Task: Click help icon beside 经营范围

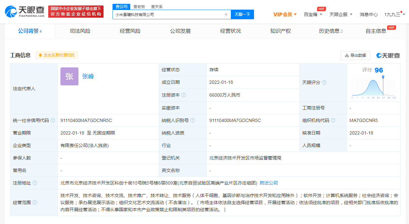Action: tap(35, 202)
